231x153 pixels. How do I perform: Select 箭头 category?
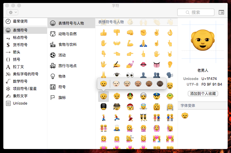(25, 52)
